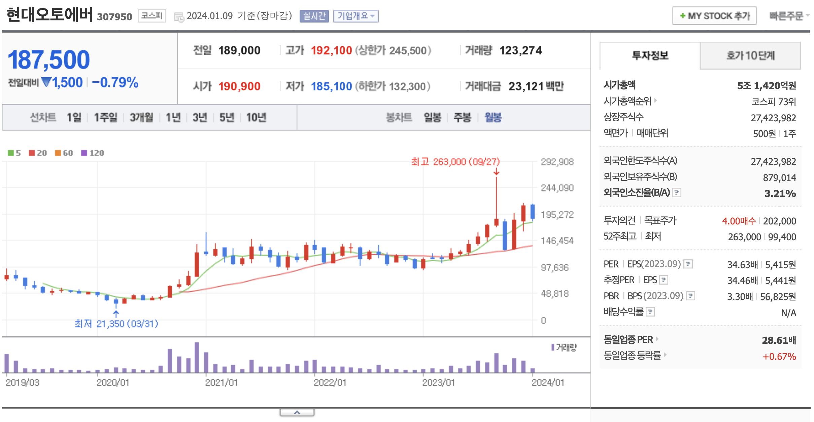Click the help icon next to 배당수익률

(x=650, y=312)
